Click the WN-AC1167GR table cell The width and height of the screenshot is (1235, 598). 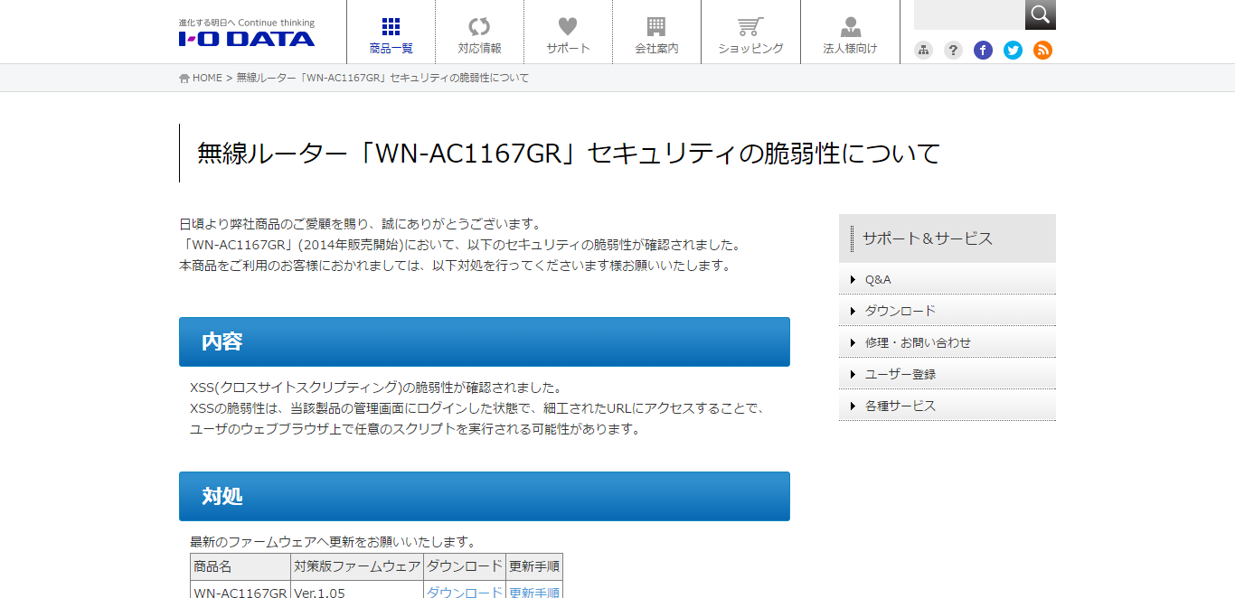(x=240, y=591)
